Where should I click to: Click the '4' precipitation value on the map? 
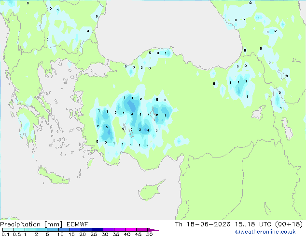click(148, 130)
